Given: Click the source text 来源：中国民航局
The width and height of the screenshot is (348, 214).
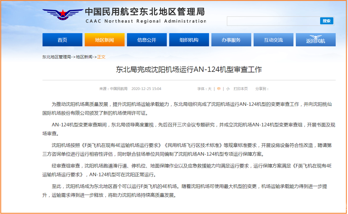Looking at the screenshot, I should [x=113, y=89].
